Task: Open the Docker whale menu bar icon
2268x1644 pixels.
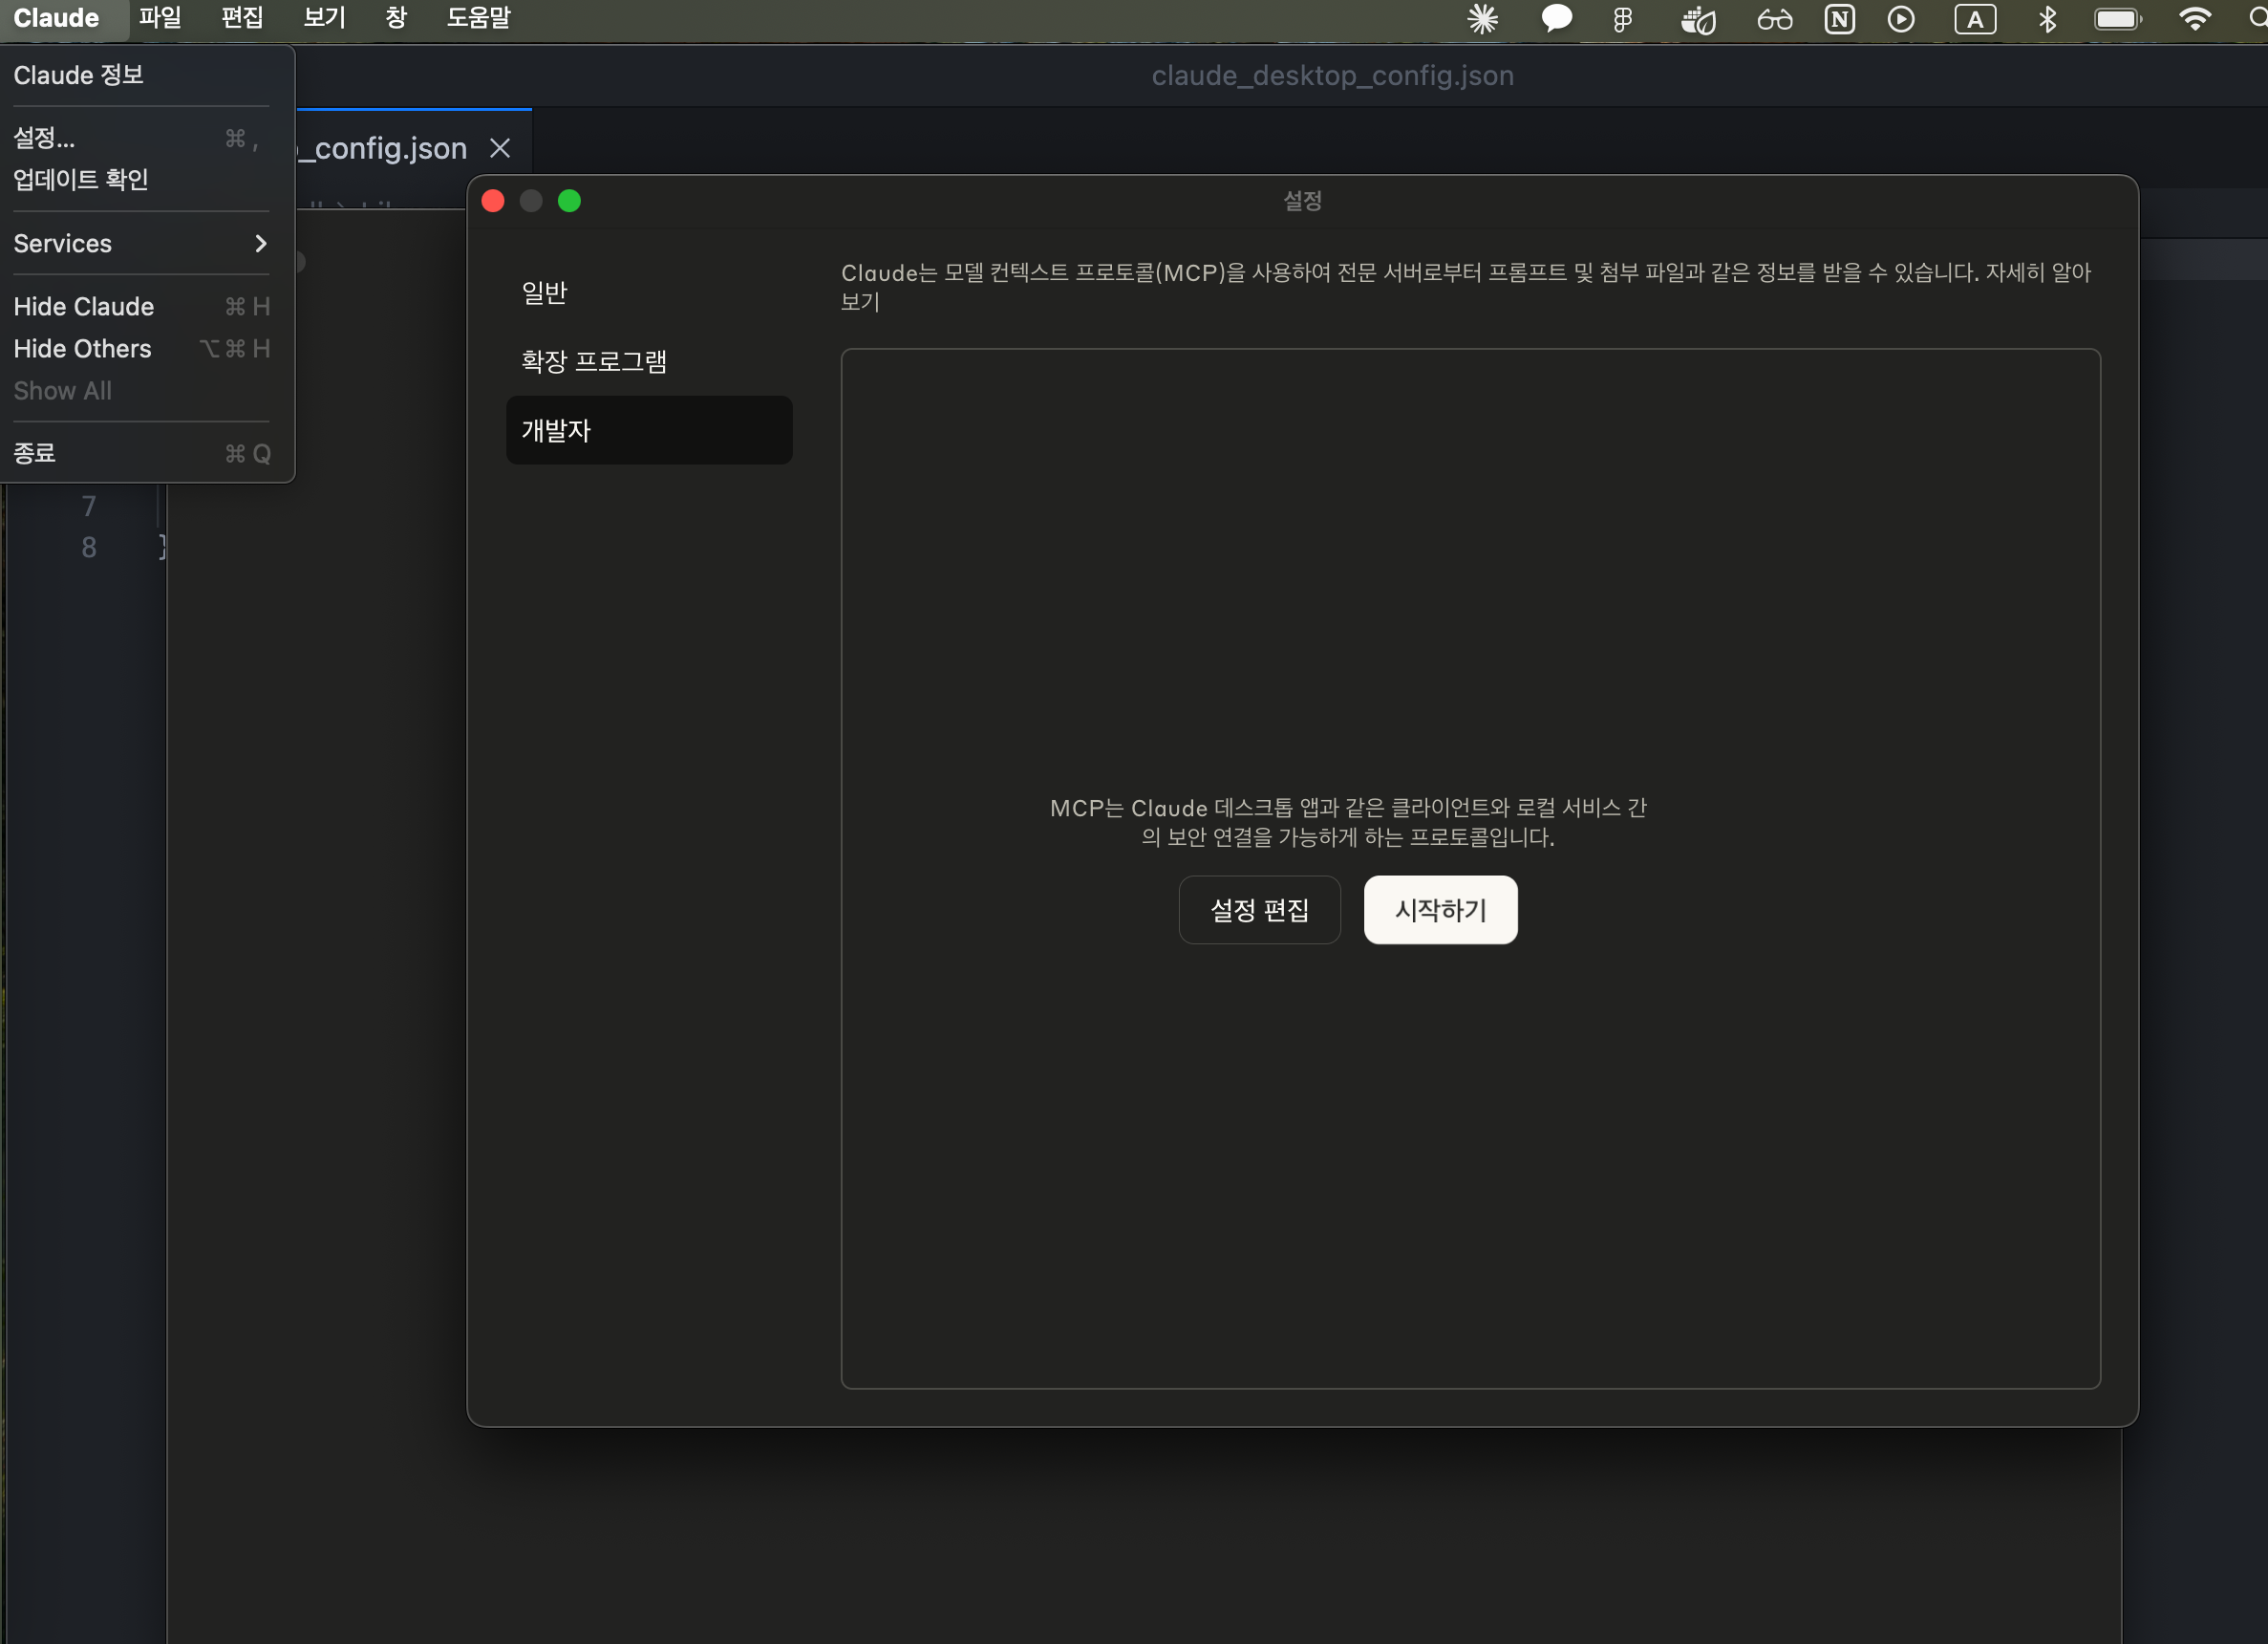Action: [x=1698, y=19]
